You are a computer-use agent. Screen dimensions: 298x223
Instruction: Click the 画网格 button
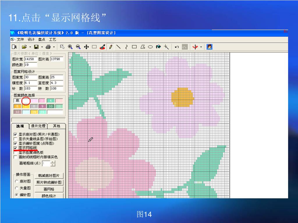tap(49, 189)
